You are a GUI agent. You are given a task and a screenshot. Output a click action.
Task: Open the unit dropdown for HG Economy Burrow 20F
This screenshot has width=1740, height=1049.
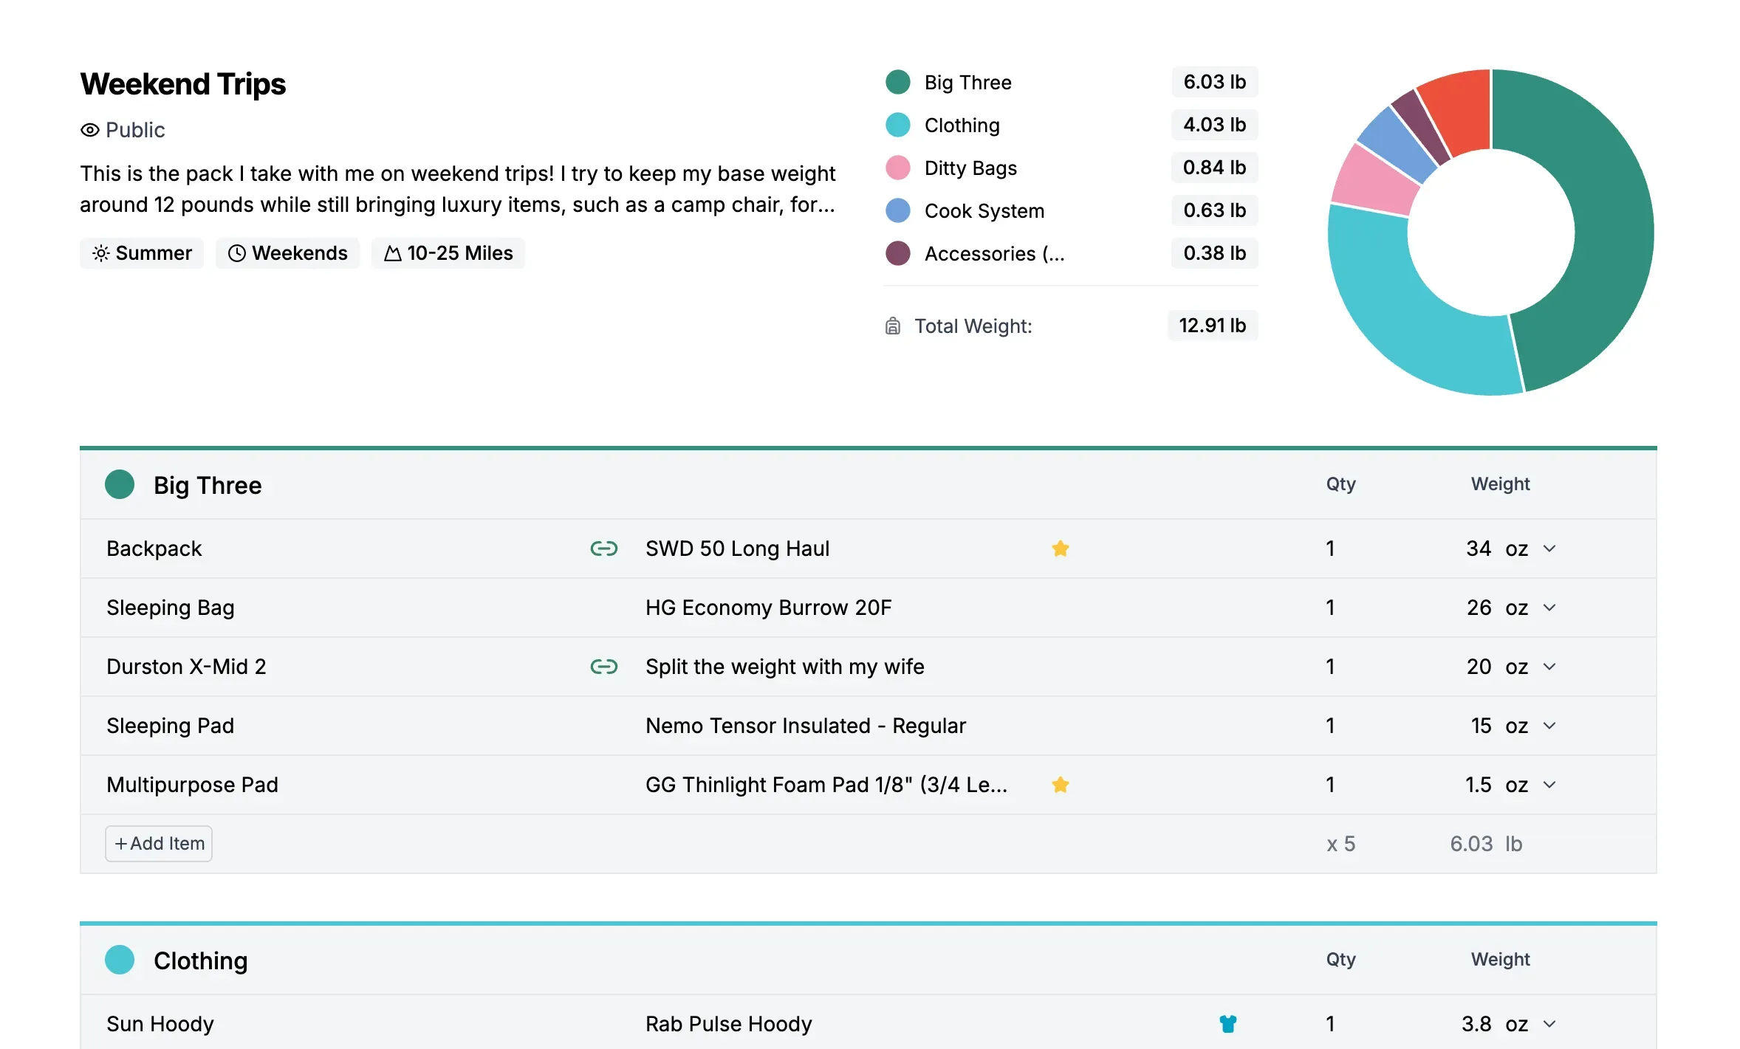click(1549, 608)
